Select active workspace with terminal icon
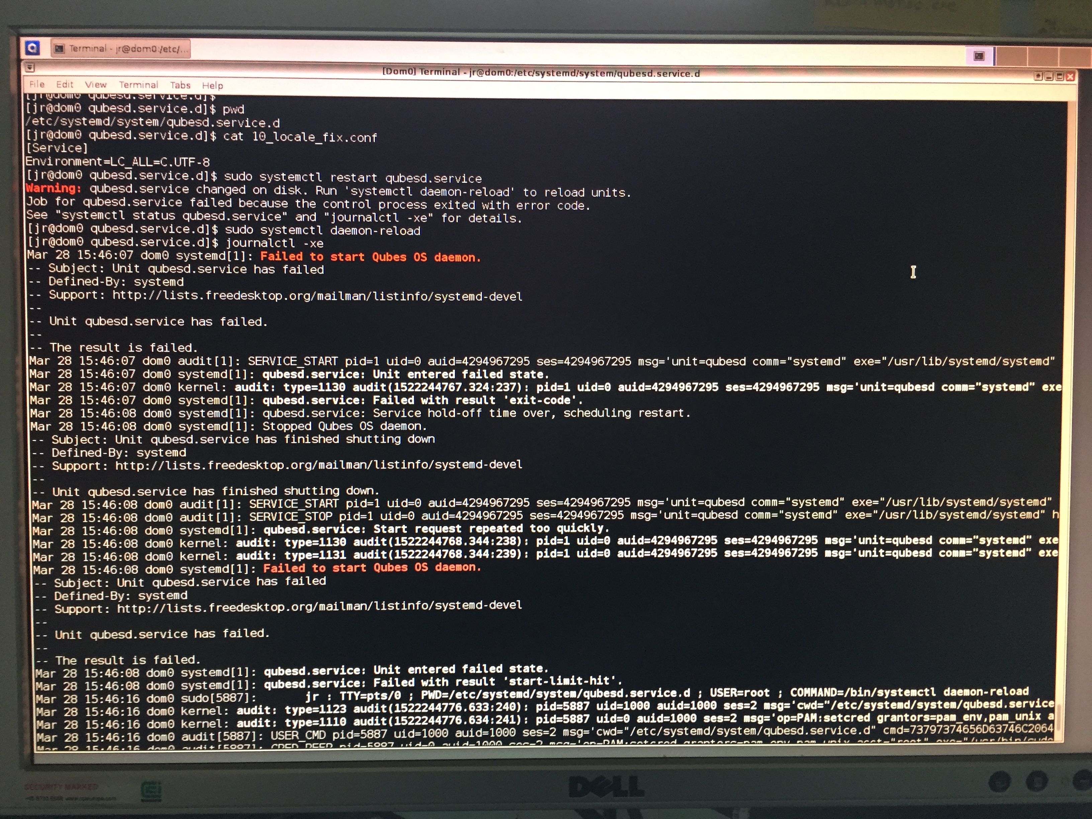1092x819 pixels. 980,56
